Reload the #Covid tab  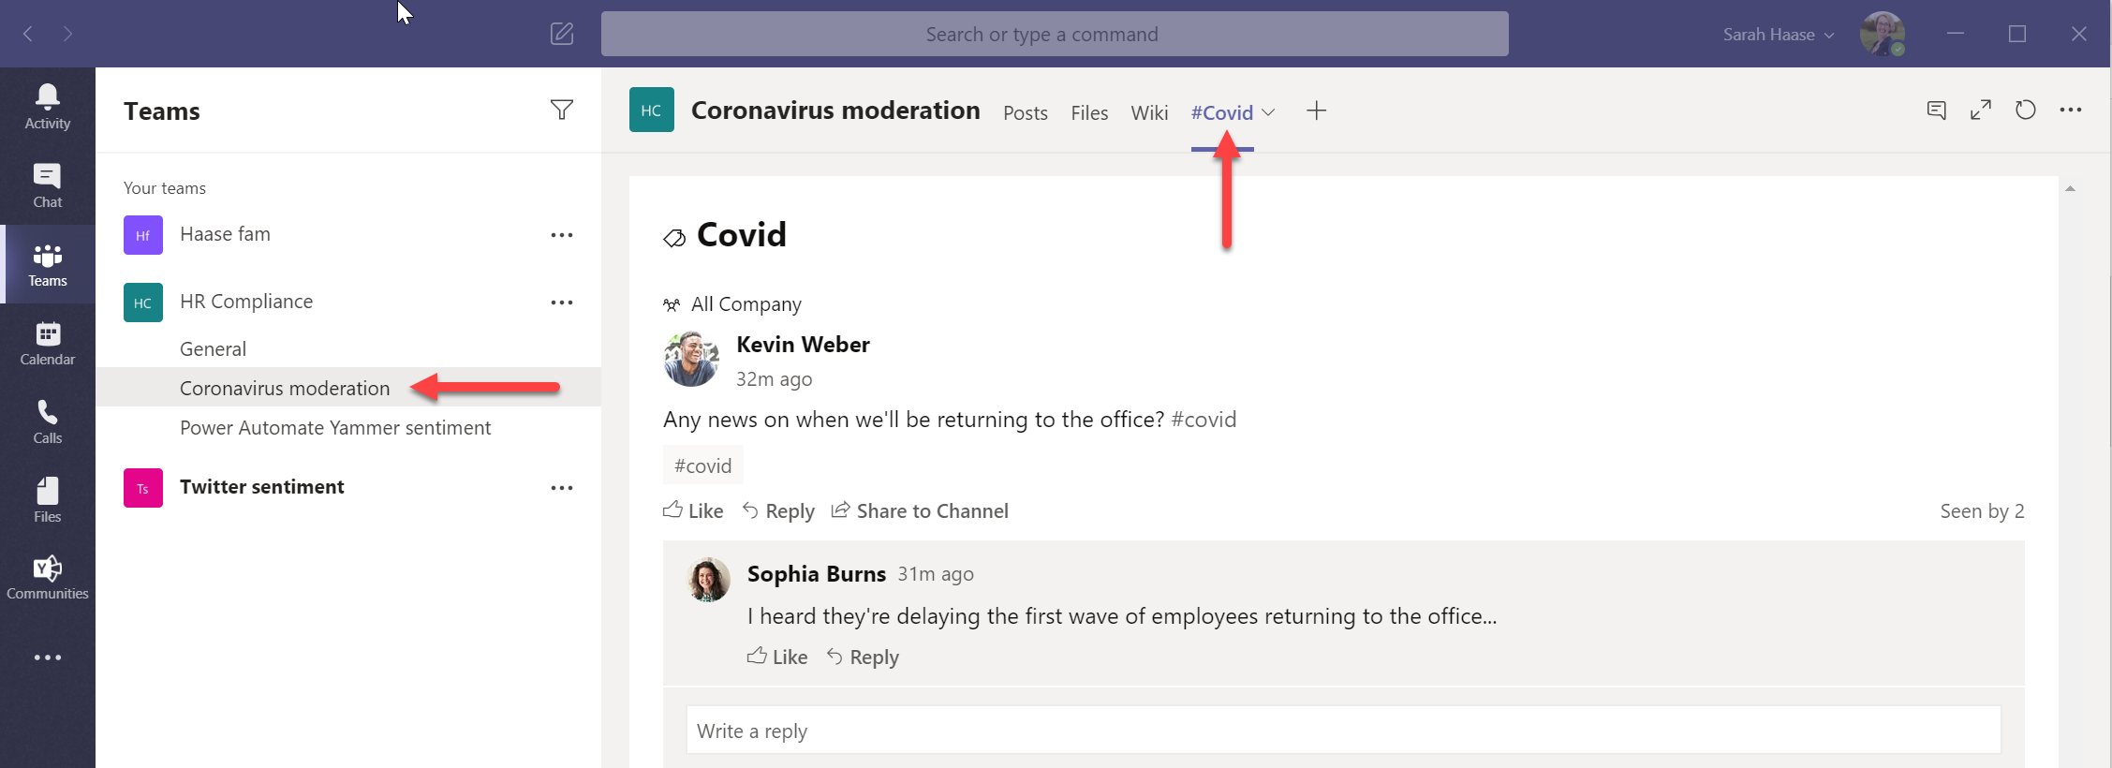pos(2026,111)
